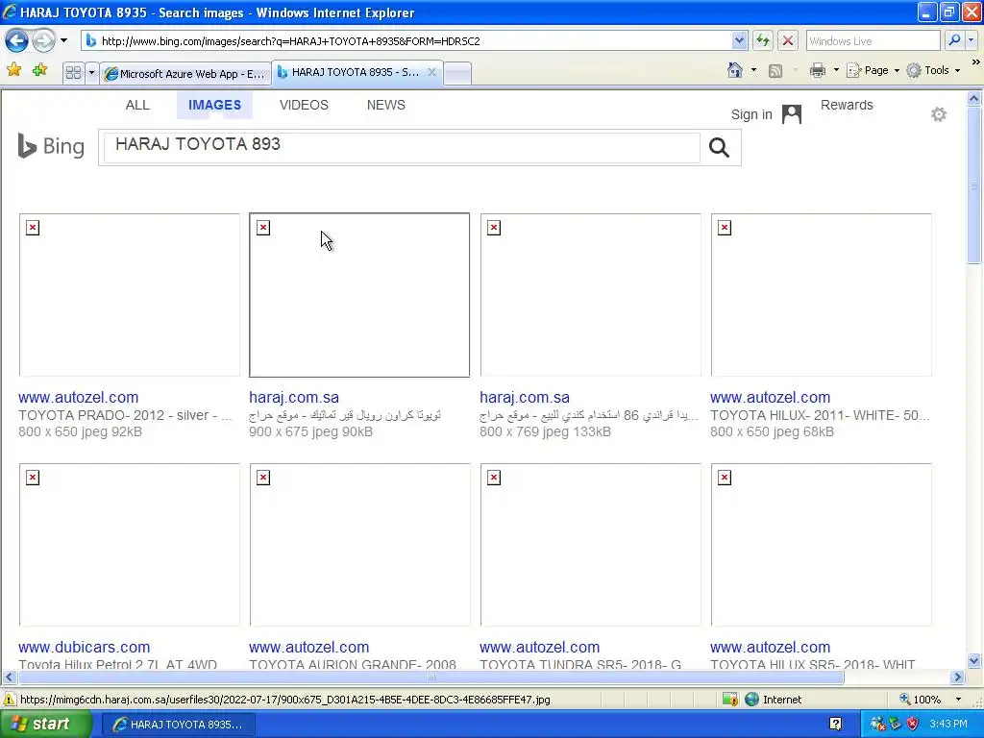984x738 pixels.
Task: Click the www.autozel.com link above TOYOTA TUNDRA SR5
Action: coord(540,647)
